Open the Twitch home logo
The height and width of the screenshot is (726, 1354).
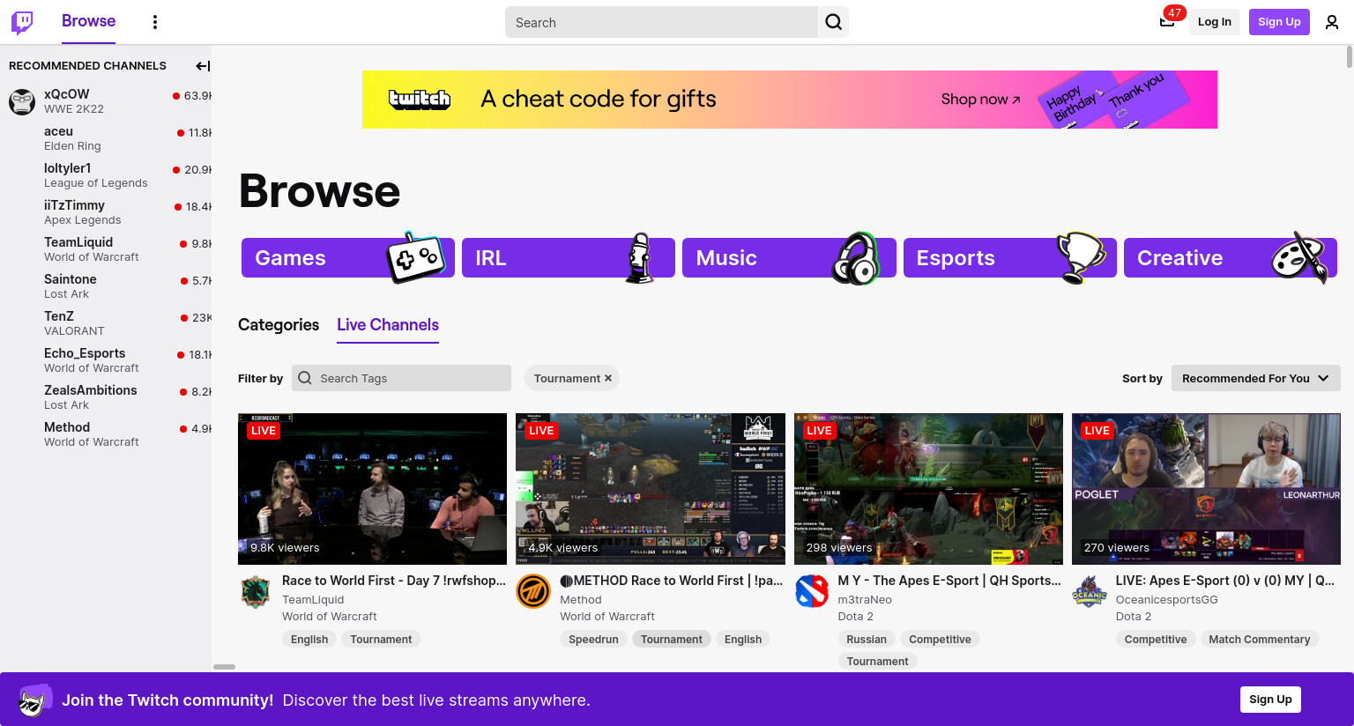pyautogui.click(x=22, y=22)
